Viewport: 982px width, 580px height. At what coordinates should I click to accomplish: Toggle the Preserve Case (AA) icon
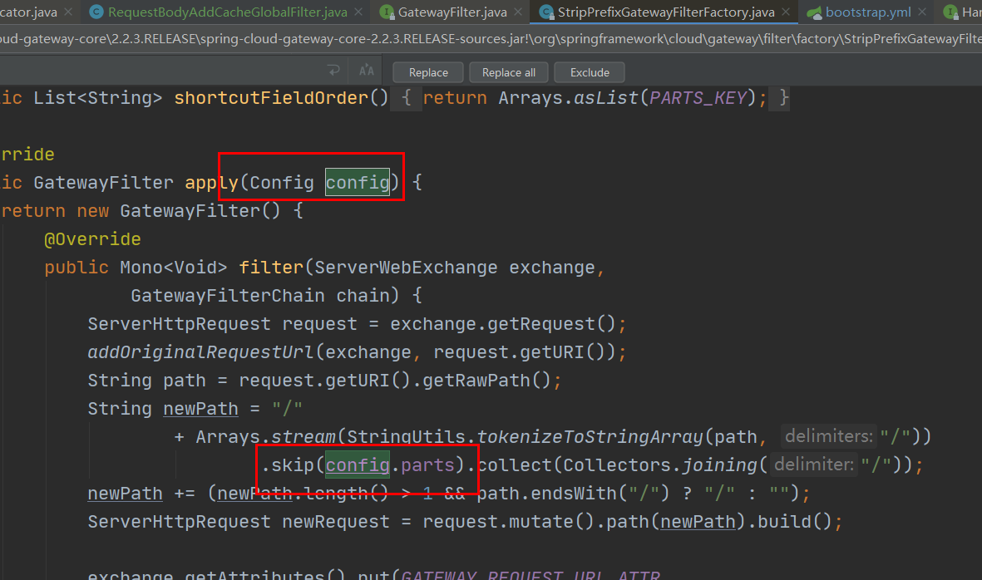pos(367,71)
